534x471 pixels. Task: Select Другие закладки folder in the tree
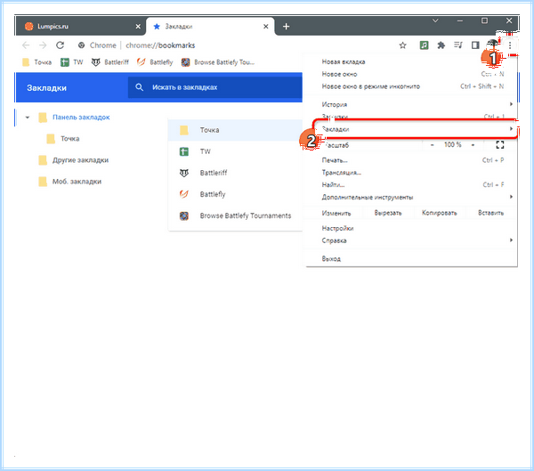click(x=73, y=160)
